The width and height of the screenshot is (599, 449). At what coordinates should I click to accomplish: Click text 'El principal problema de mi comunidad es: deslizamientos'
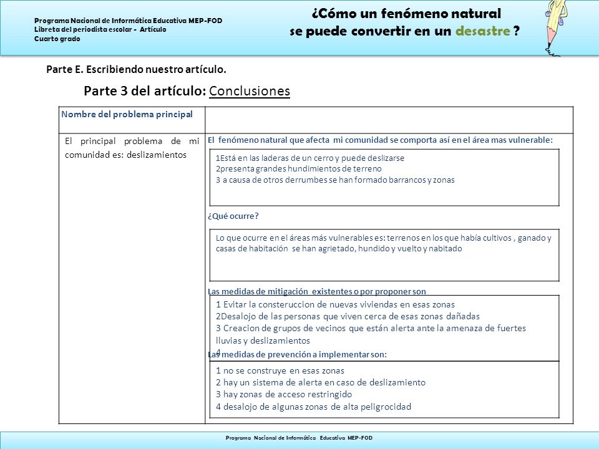point(132,148)
